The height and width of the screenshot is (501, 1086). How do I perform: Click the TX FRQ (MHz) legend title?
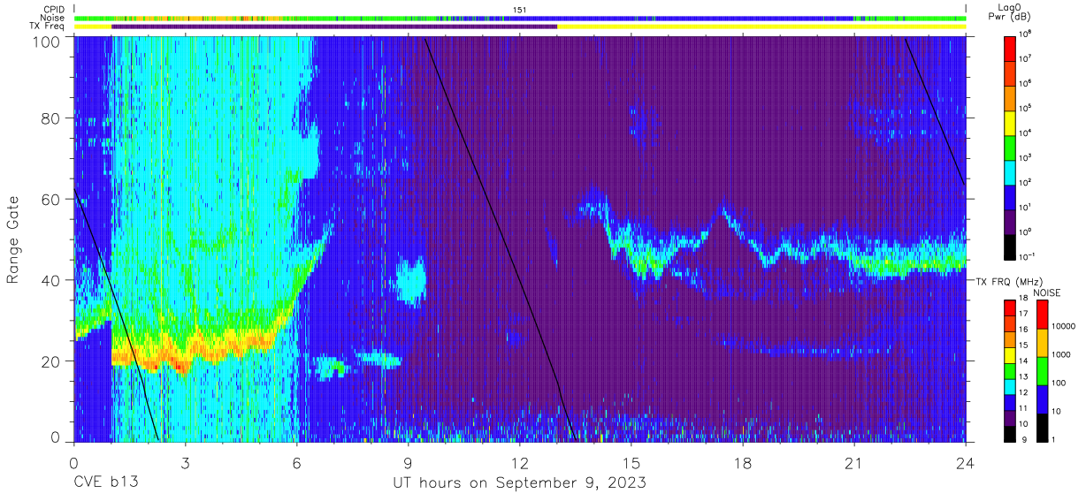click(x=1009, y=281)
